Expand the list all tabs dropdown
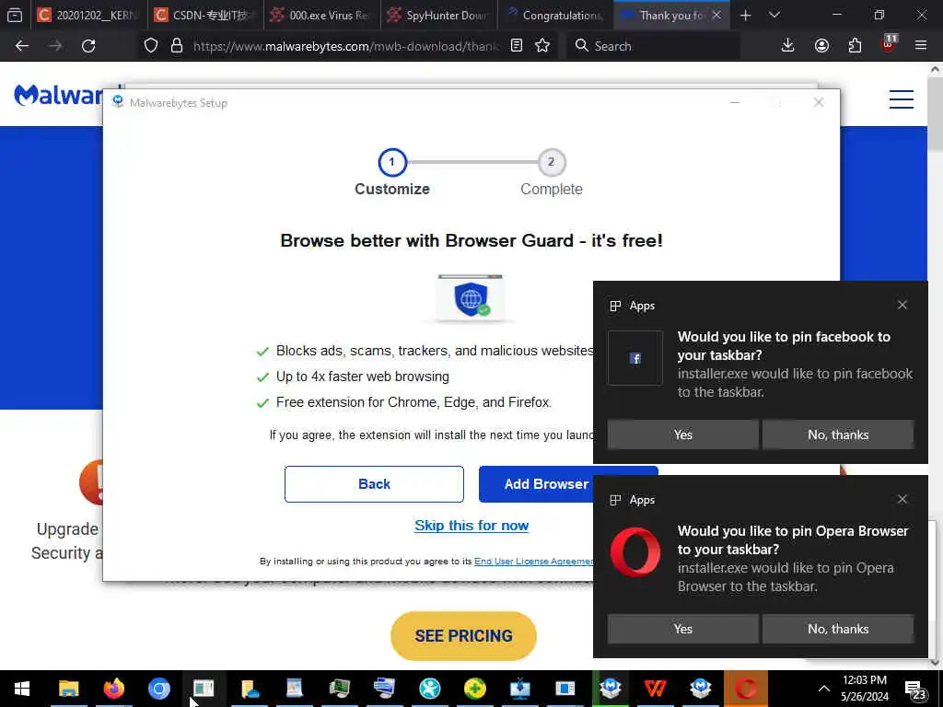The width and height of the screenshot is (943, 707). pyautogui.click(x=774, y=15)
